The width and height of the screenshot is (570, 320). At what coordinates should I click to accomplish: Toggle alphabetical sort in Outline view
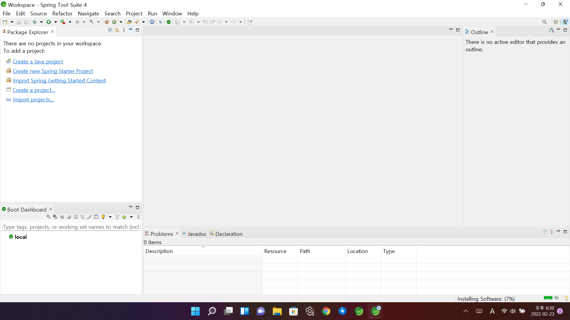pos(552,30)
